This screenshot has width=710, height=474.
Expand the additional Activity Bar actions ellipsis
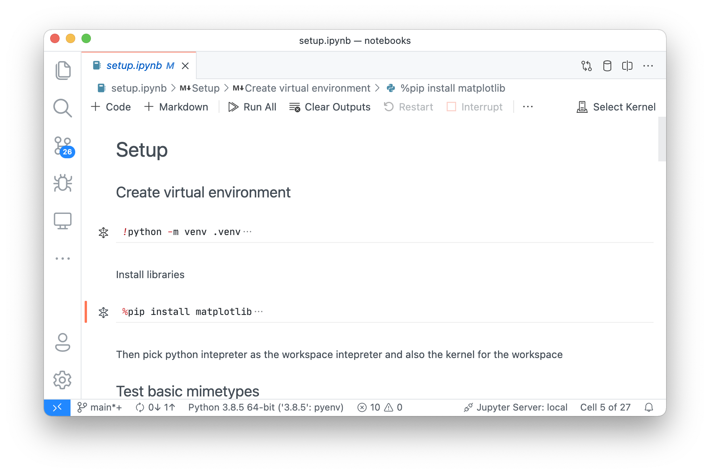[x=63, y=258]
